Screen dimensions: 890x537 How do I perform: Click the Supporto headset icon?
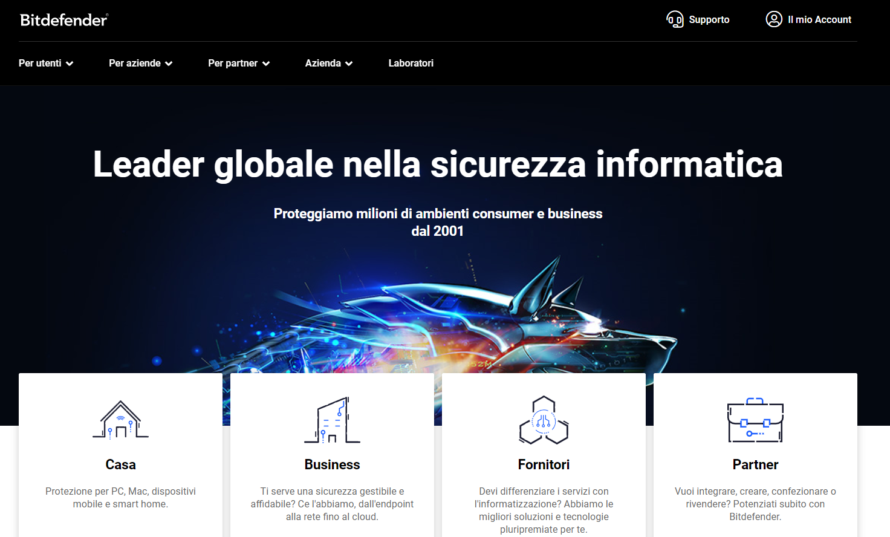point(675,19)
